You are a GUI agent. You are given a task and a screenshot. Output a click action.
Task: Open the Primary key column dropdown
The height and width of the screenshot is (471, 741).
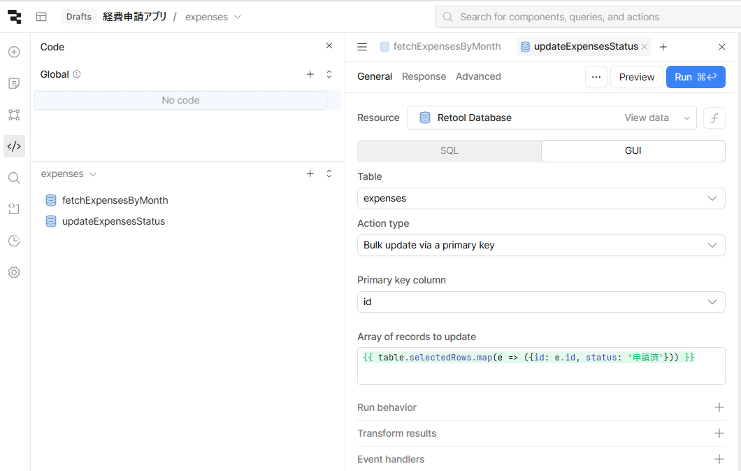tap(540, 302)
